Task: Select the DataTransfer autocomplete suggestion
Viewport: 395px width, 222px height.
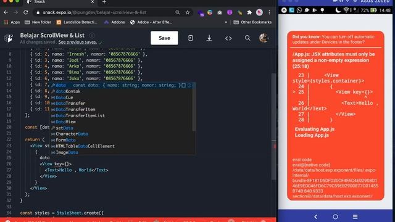Action: click(122, 104)
